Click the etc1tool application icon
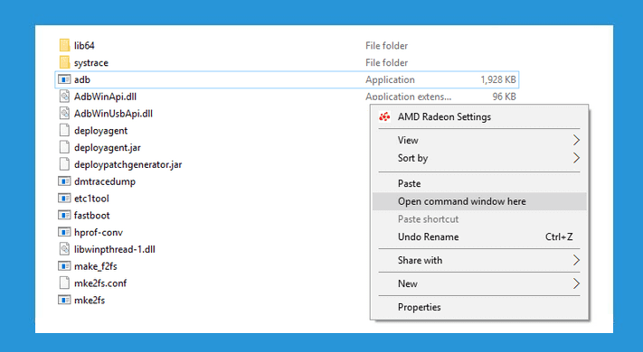Screen dimensions: 643x352 [64, 199]
